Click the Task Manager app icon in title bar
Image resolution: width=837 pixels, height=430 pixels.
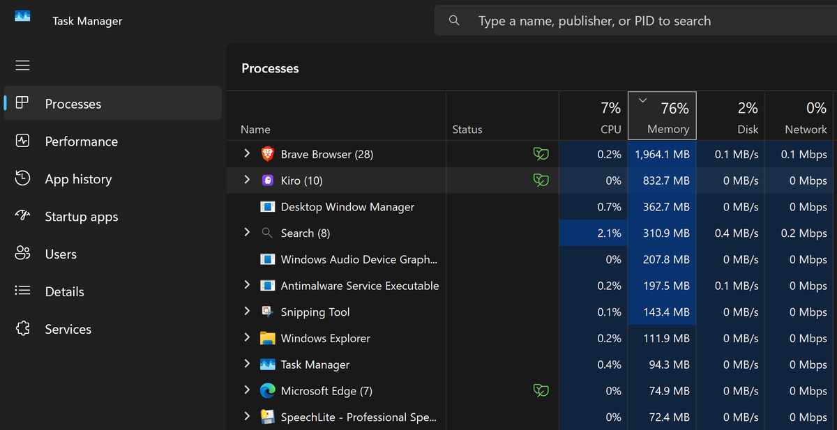(22, 16)
